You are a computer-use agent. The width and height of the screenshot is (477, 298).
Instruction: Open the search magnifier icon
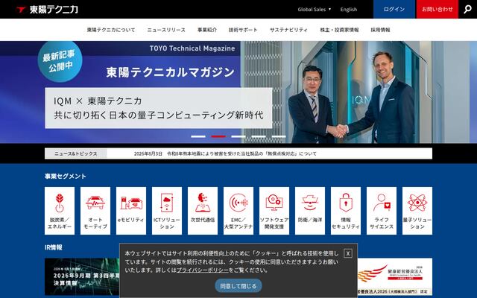coord(467,10)
